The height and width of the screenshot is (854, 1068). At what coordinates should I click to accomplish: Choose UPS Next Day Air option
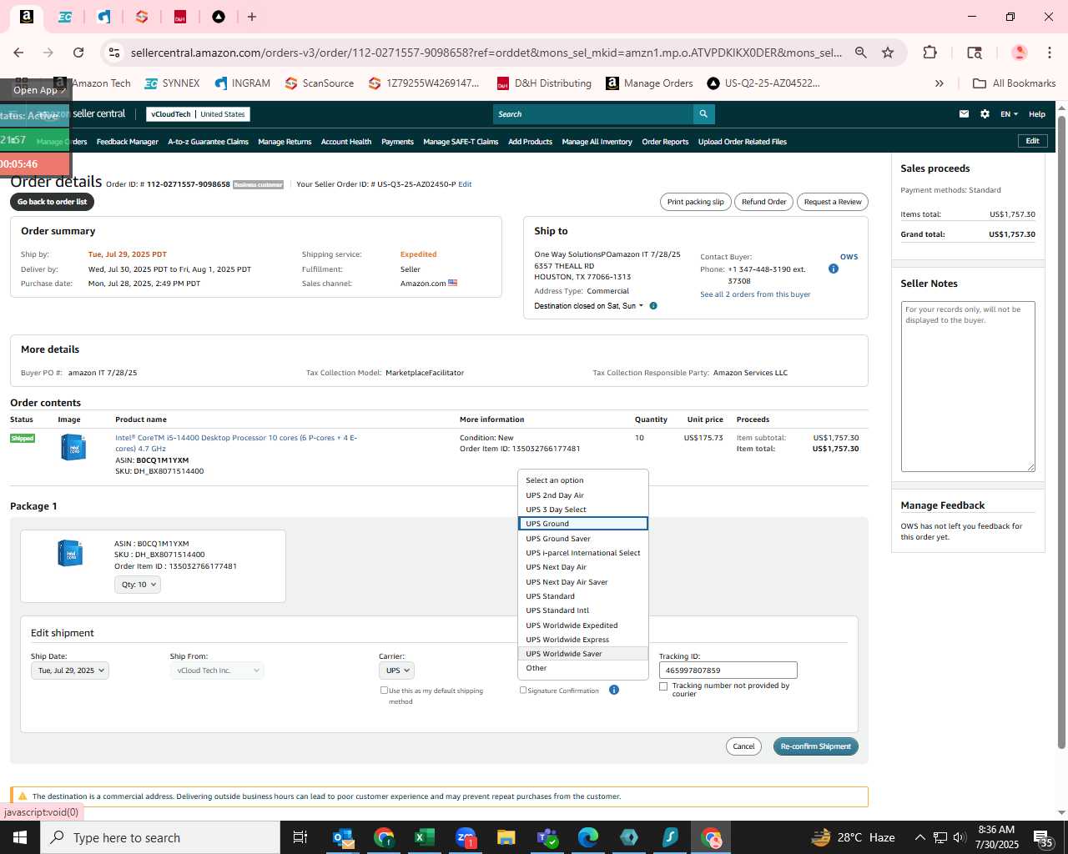pyautogui.click(x=583, y=567)
